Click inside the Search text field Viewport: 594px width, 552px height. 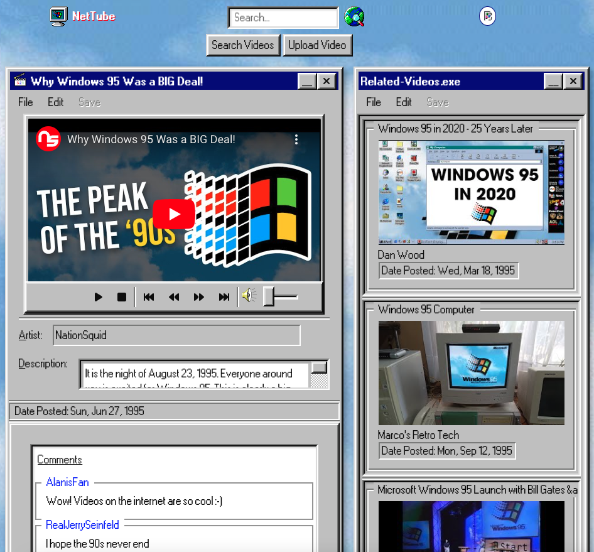pyautogui.click(x=283, y=18)
